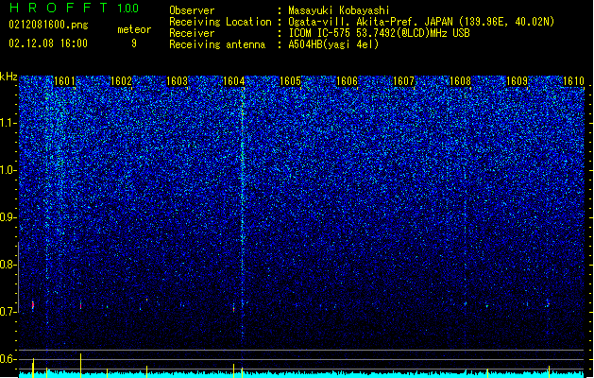Image resolution: width=594 pixels, height=378 pixels.
Task: Click the 1606 time marker
Action: (x=347, y=81)
